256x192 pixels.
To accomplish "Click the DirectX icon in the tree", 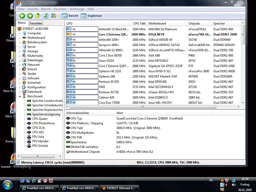I will pyautogui.click(x=24, y=69).
